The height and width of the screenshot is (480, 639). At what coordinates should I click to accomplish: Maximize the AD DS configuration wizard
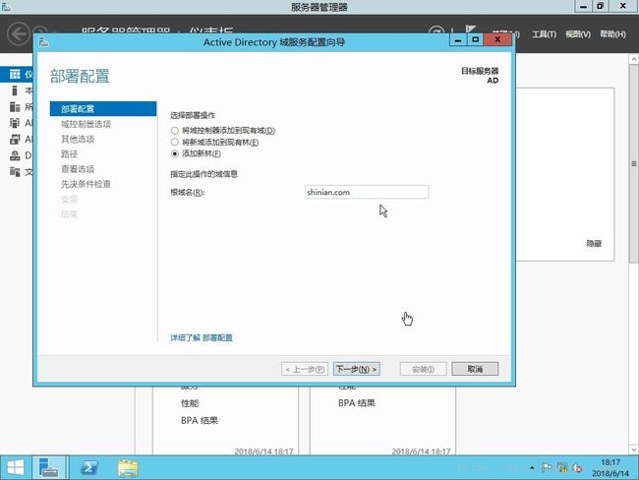coord(475,39)
